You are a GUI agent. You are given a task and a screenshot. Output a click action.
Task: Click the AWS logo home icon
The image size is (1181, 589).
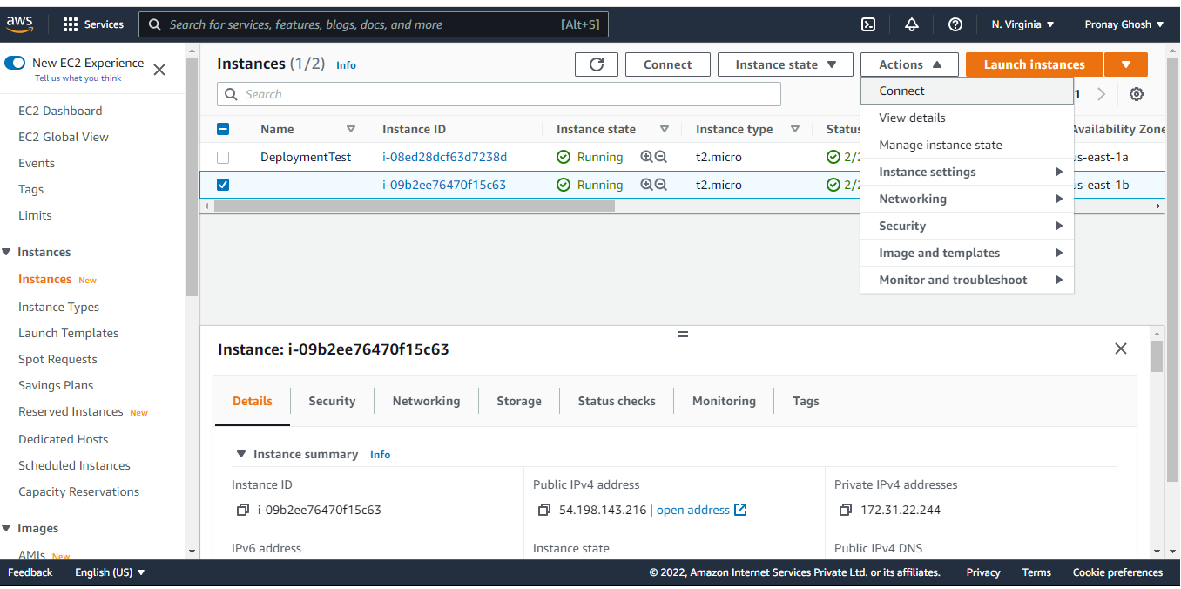click(19, 24)
